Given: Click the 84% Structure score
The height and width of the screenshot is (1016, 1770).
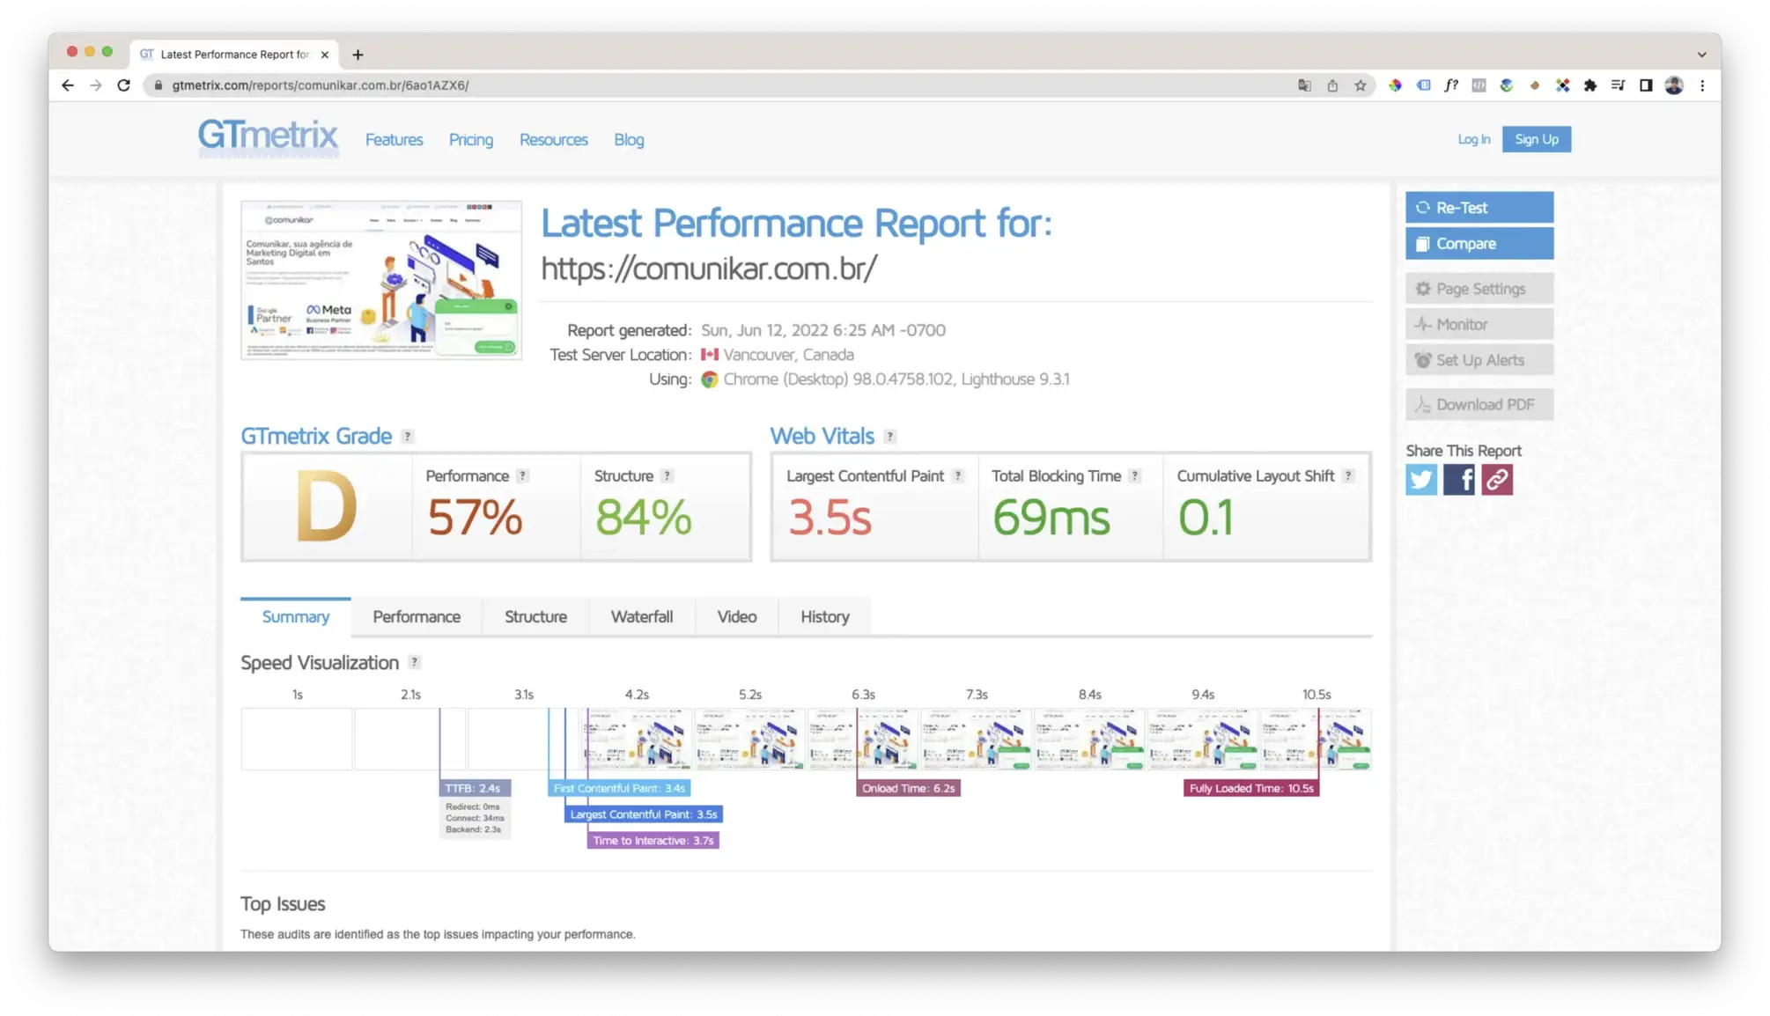Looking at the screenshot, I should [643, 518].
